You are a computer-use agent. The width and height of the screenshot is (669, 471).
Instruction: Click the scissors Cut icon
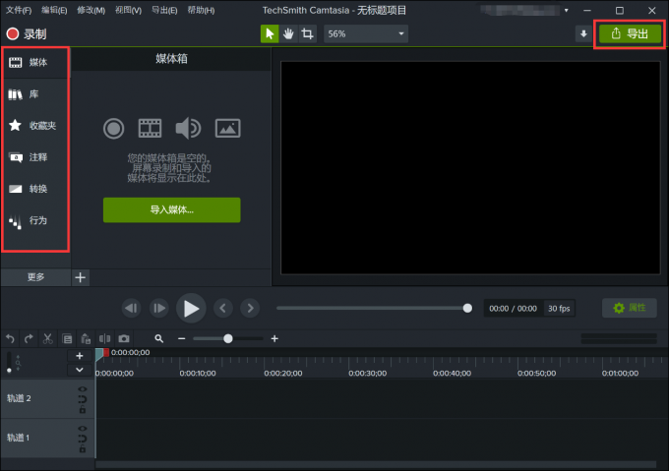48,339
